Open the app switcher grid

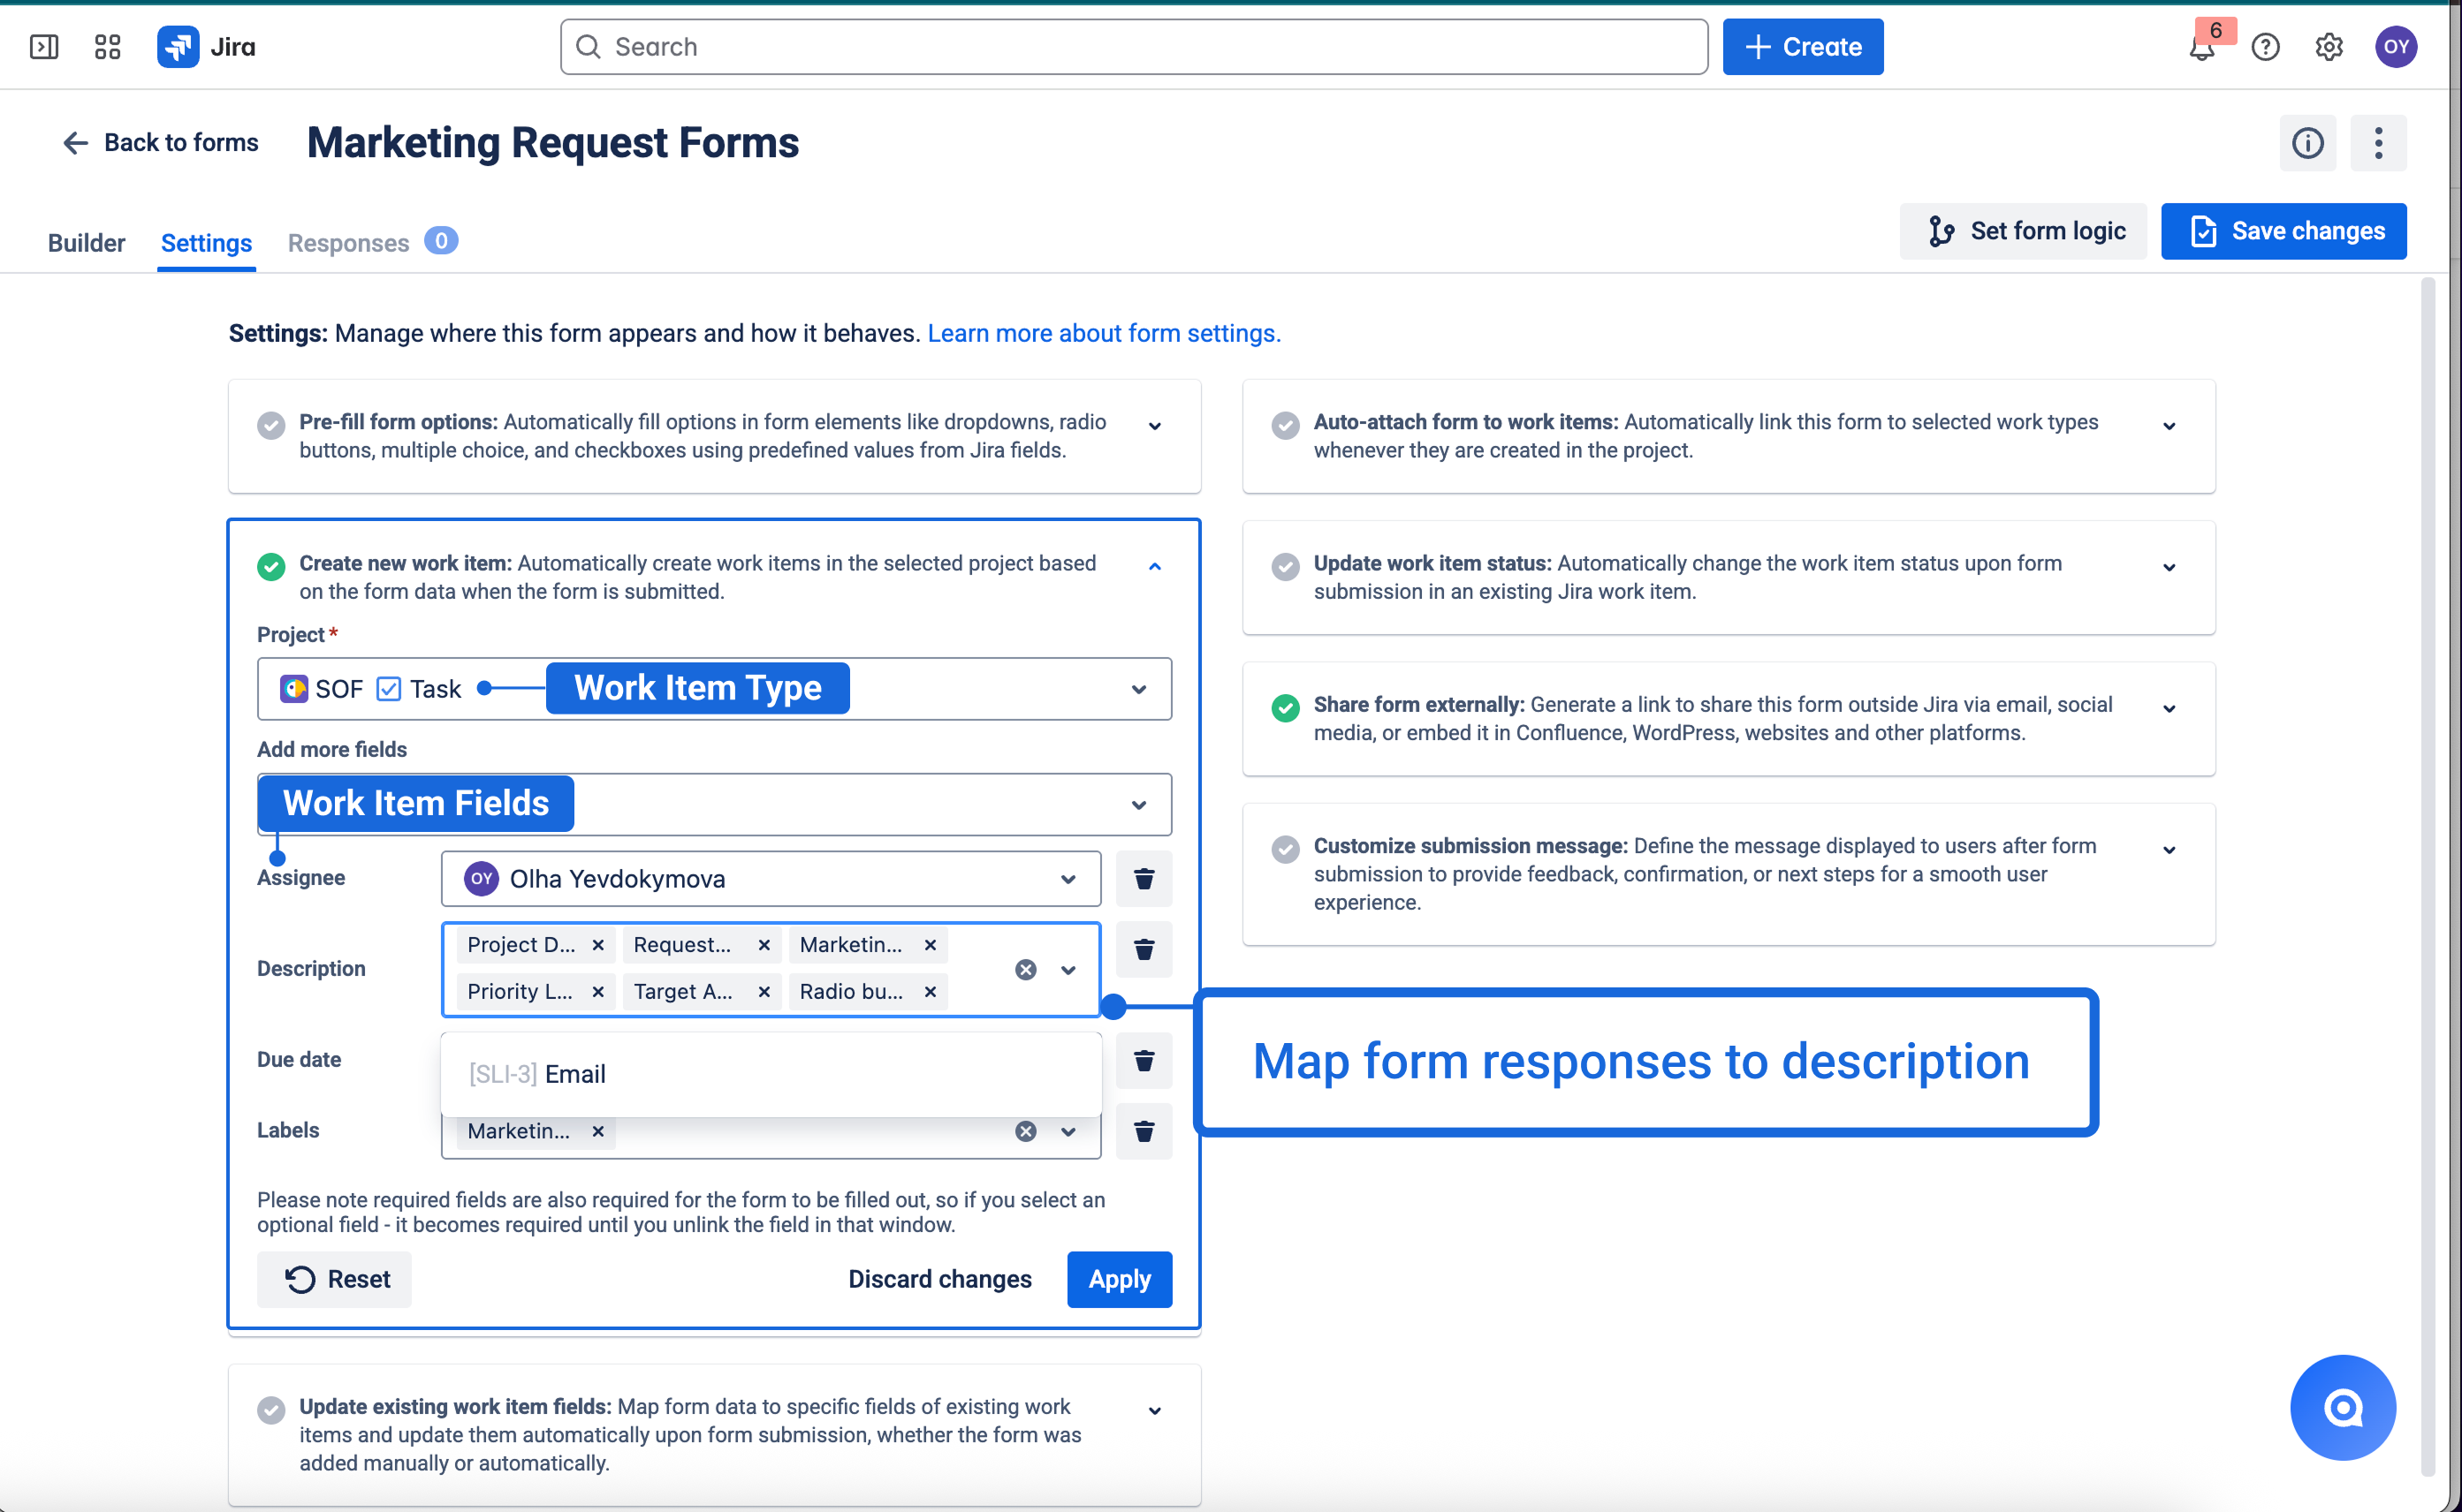click(x=107, y=47)
